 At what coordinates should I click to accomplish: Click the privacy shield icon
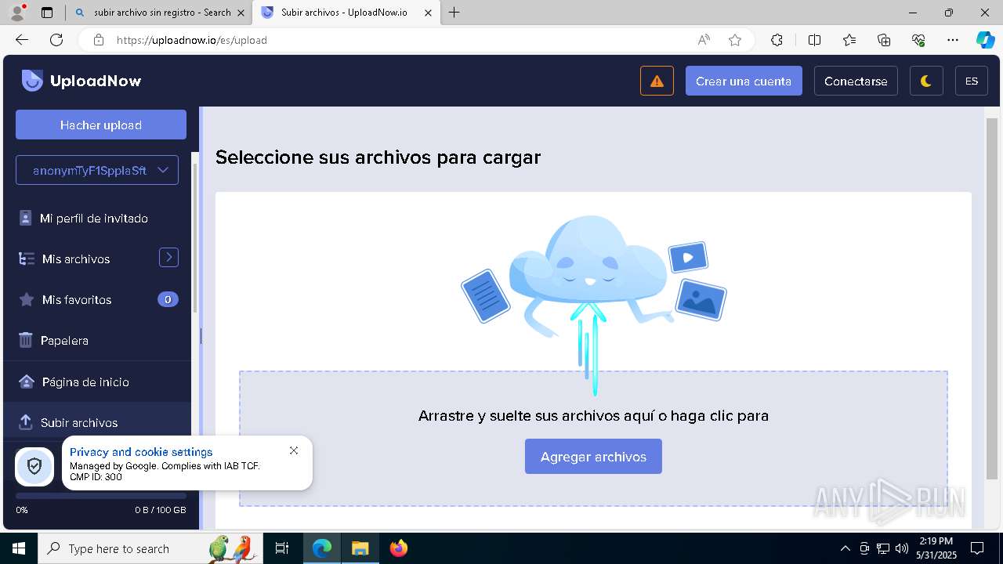34,467
